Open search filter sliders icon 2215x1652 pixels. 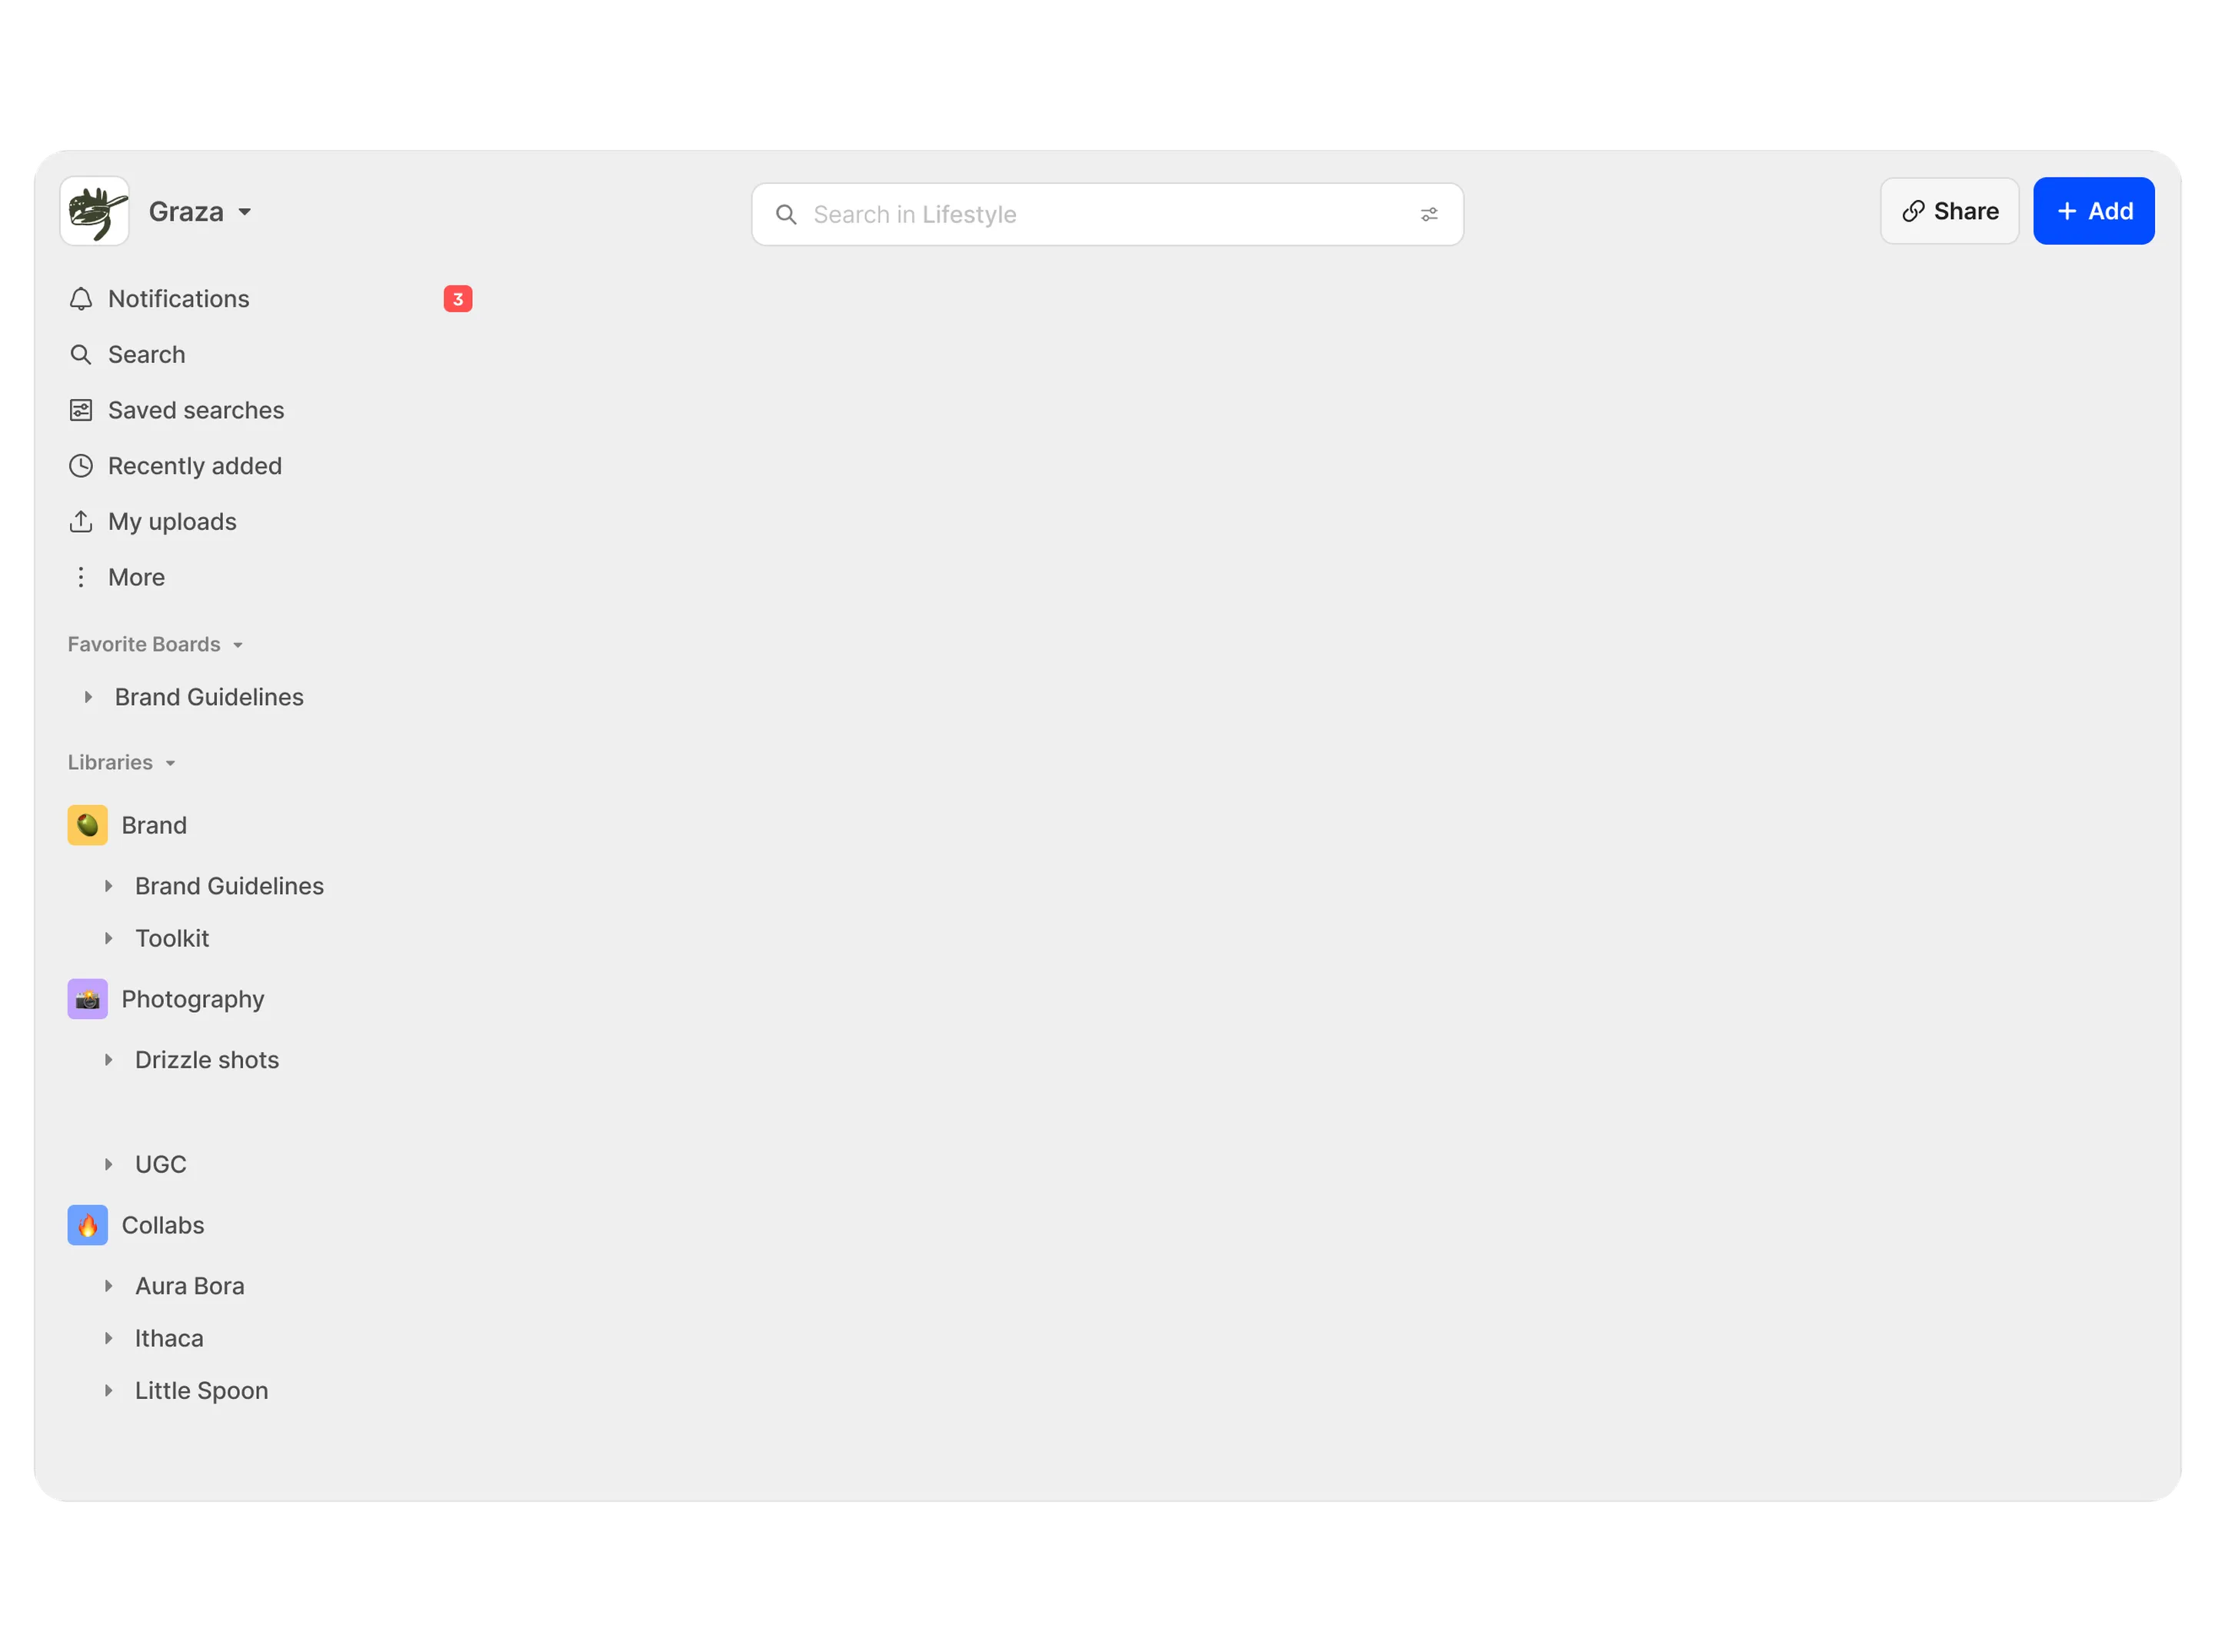coord(1429,214)
